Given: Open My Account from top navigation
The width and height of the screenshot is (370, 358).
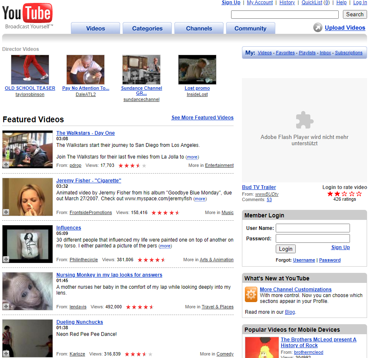Looking at the screenshot, I should (x=259, y=3).
